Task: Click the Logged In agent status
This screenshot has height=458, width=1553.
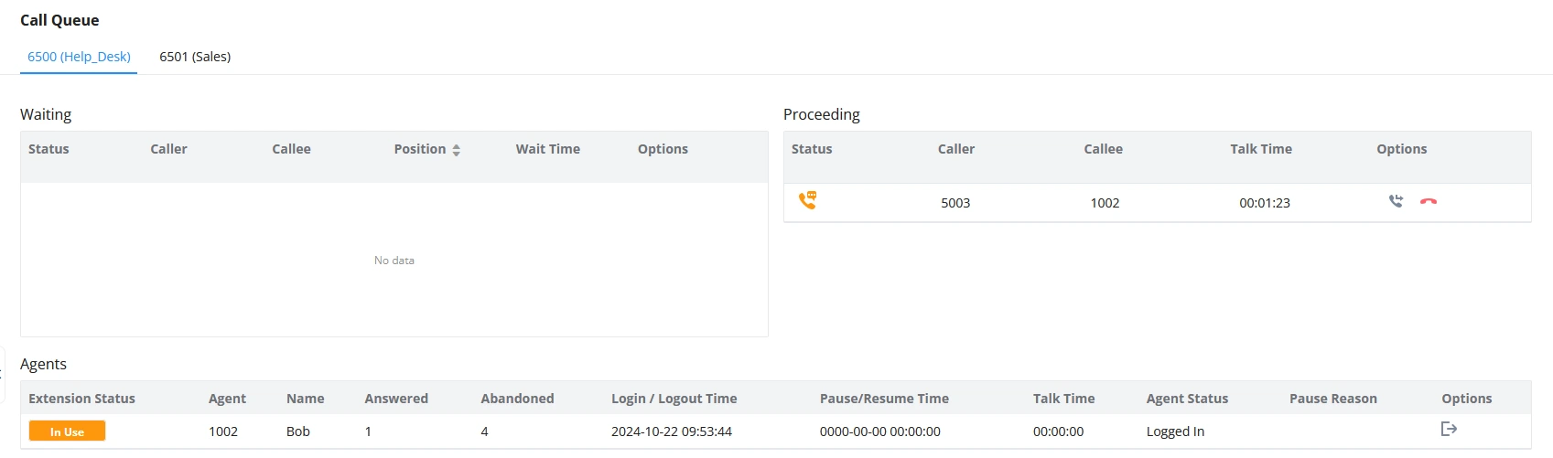Action: [1175, 431]
